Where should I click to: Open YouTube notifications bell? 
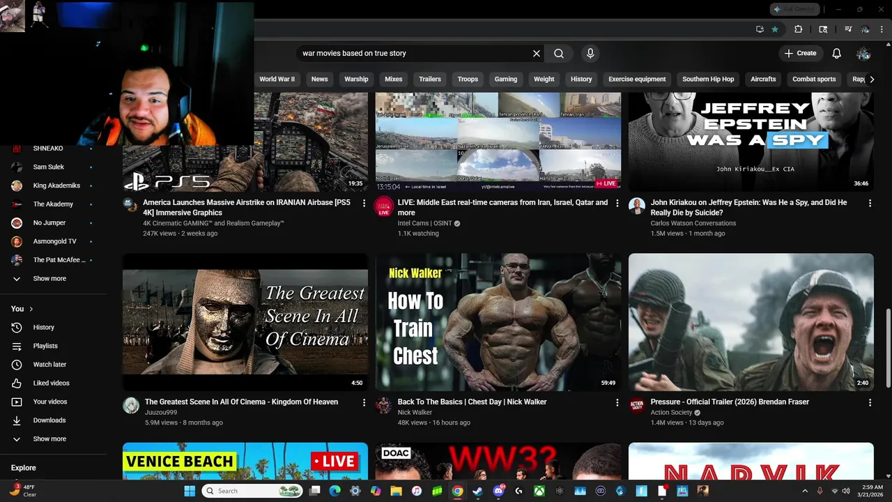[837, 53]
